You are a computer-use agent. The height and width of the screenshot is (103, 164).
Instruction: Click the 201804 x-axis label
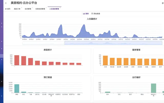(25, 39)
